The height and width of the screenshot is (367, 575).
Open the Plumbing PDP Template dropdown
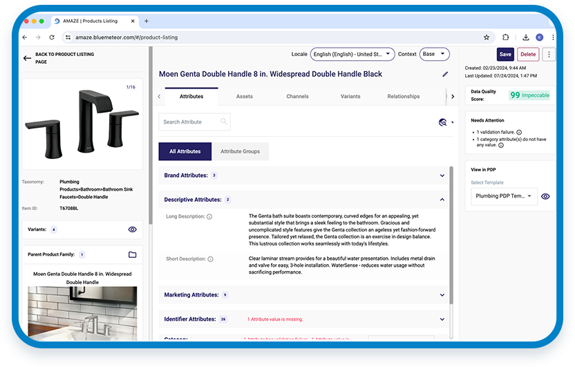click(x=505, y=196)
